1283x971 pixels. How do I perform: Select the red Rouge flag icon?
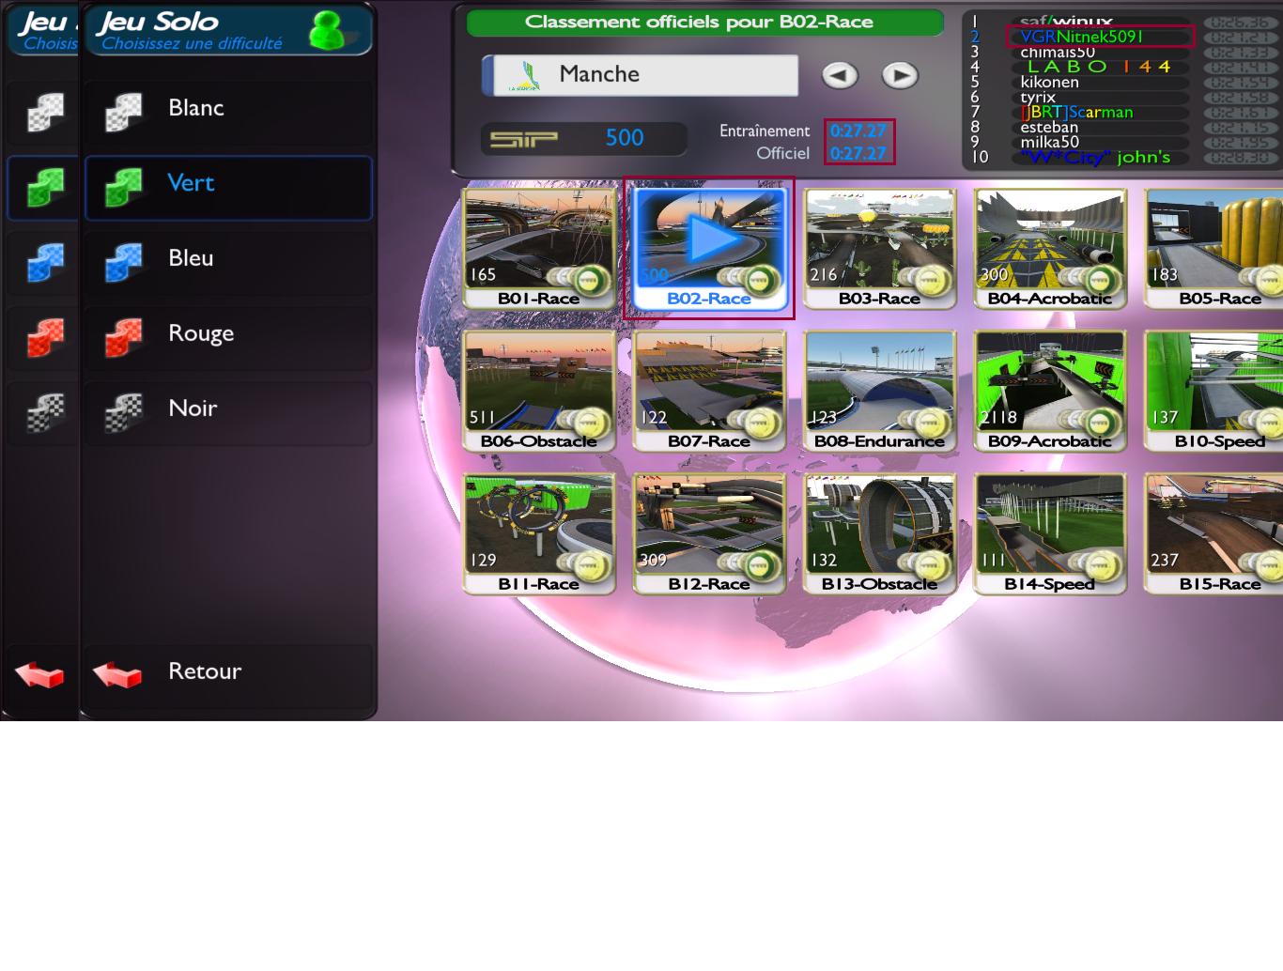click(124, 336)
